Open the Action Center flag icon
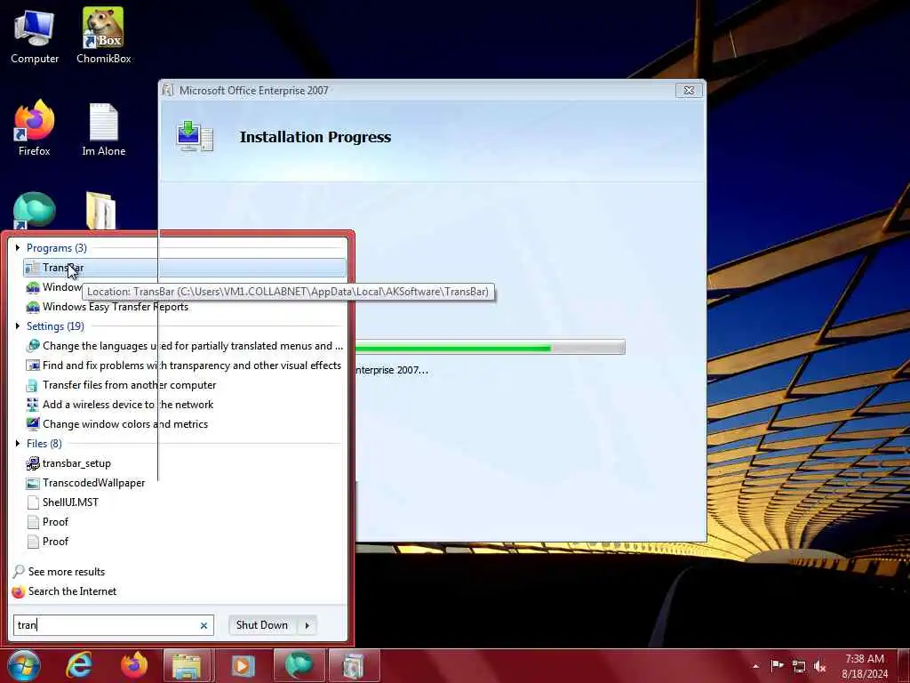Screen dimensions: 910x683 click(777, 665)
